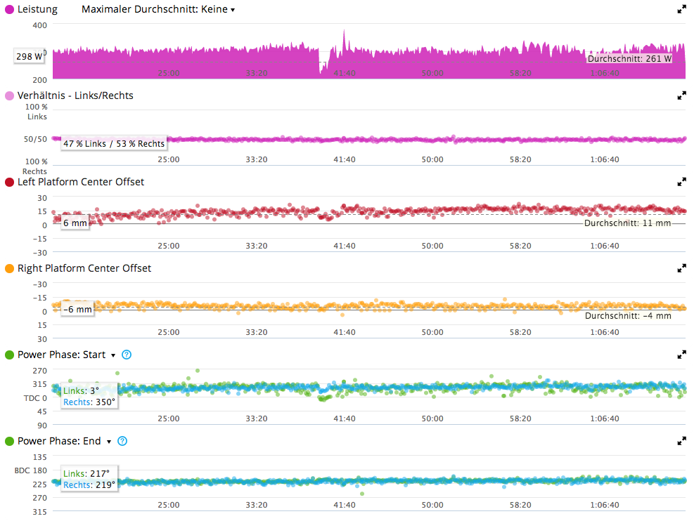
Task: Open the Power Phase: Start metric dropdown
Action: (113, 355)
